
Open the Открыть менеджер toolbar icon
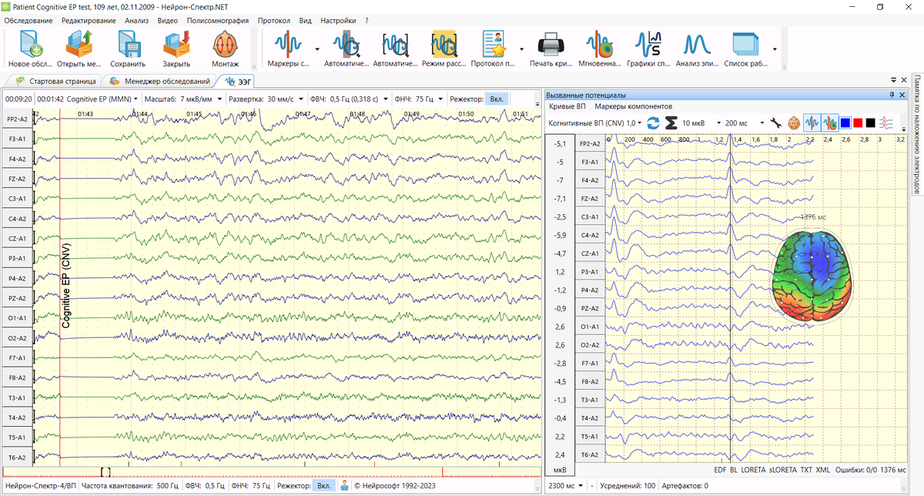click(79, 49)
